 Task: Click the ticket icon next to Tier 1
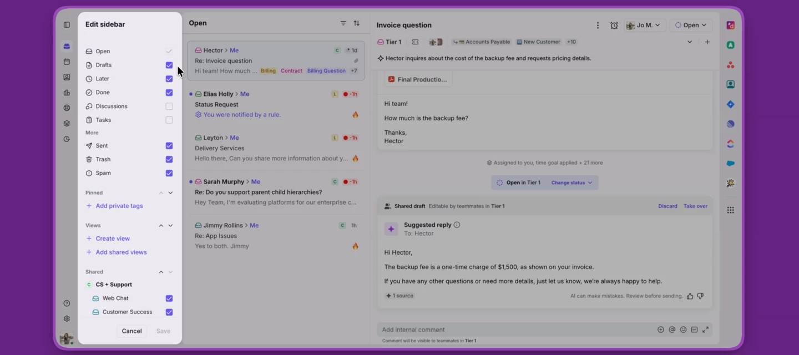415,42
